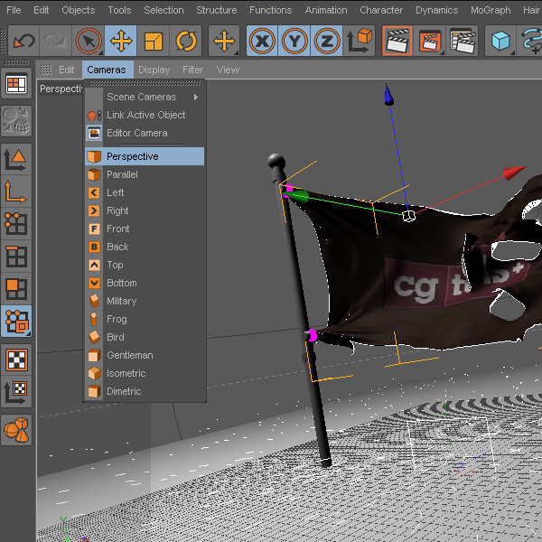
Task: Open the Character menu
Action: tap(381, 10)
